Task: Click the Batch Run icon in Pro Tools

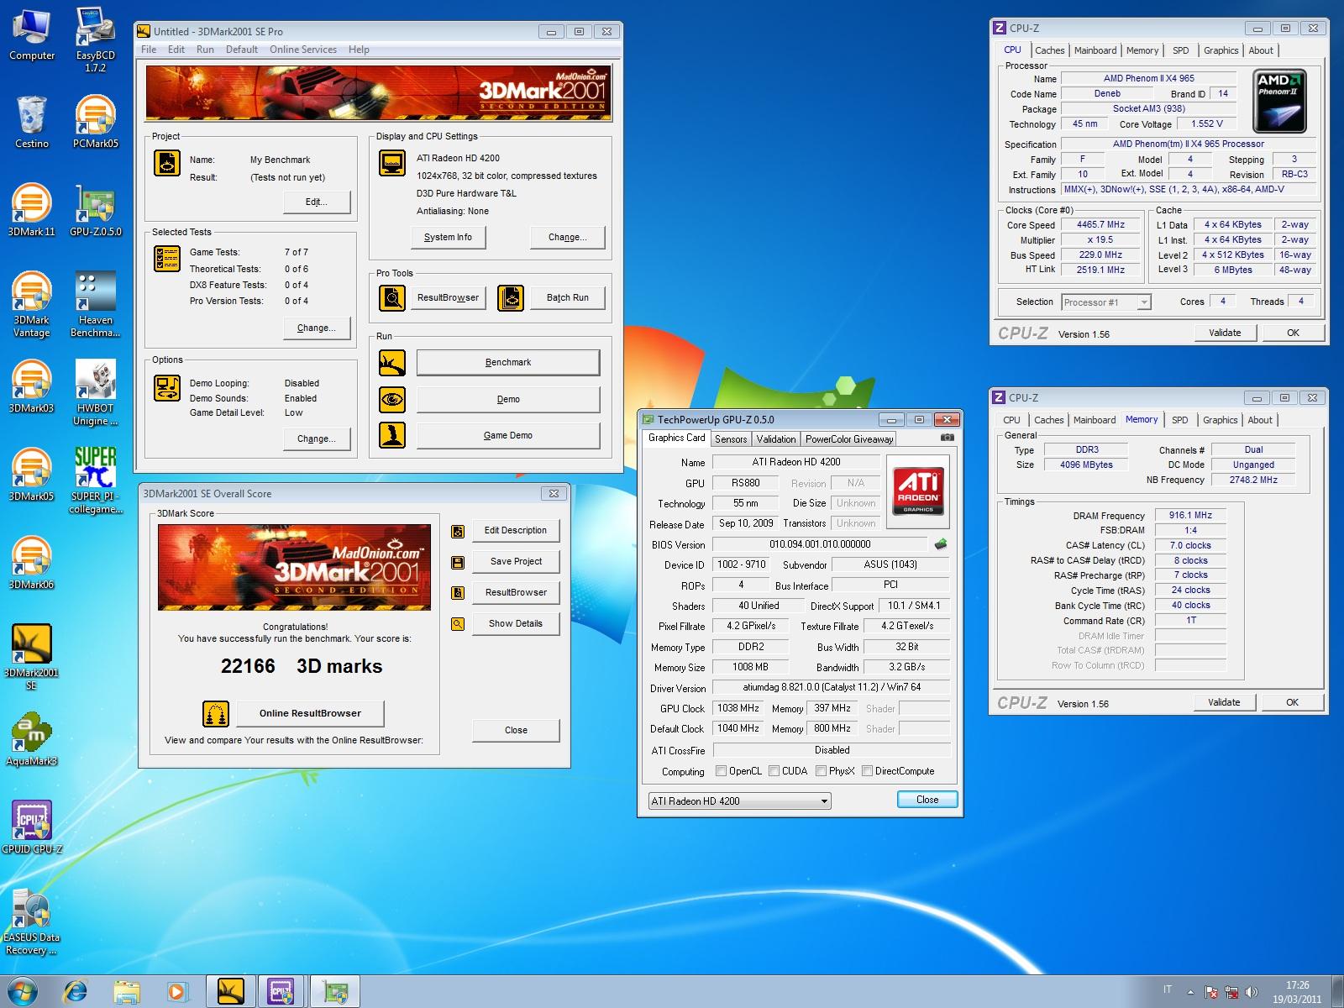Action: click(511, 297)
